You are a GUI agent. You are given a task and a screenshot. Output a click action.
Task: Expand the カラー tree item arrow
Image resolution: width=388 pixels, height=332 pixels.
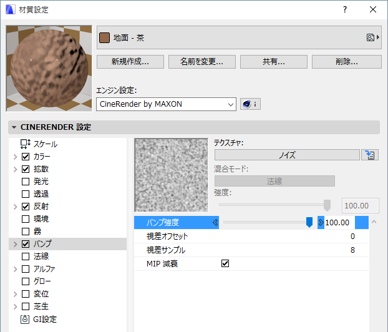click(x=16, y=157)
